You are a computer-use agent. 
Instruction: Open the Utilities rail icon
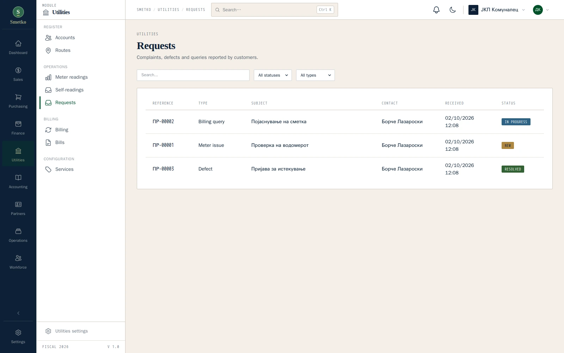click(x=18, y=151)
